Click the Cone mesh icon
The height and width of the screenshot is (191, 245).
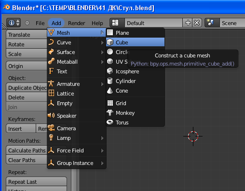coord(110,91)
